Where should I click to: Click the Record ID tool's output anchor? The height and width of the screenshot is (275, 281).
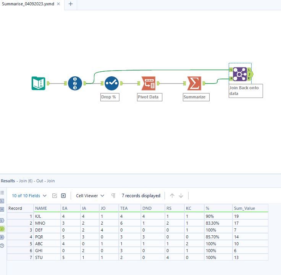click(x=85, y=83)
